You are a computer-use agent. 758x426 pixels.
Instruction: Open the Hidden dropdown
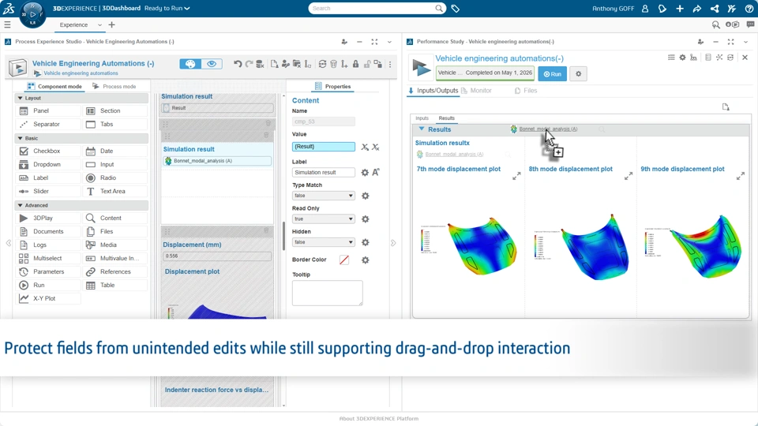(x=324, y=242)
